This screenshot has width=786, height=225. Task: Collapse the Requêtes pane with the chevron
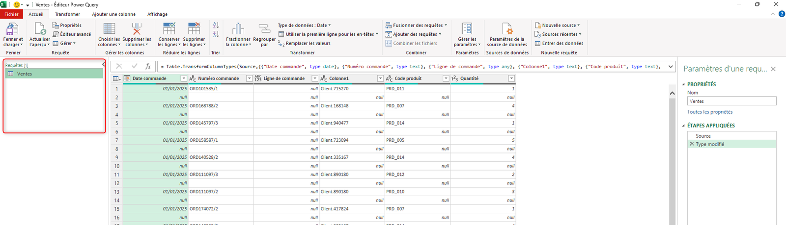104,64
